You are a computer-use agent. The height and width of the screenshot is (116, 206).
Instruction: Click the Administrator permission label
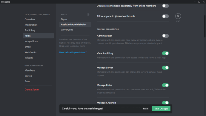click(x=104, y=36)
